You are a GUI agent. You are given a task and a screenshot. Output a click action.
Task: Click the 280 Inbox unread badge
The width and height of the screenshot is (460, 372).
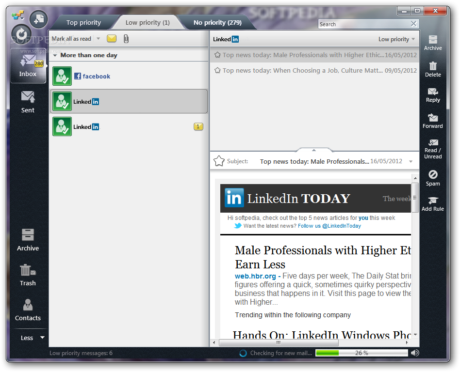pyautogui.click(x=39, y=63)
